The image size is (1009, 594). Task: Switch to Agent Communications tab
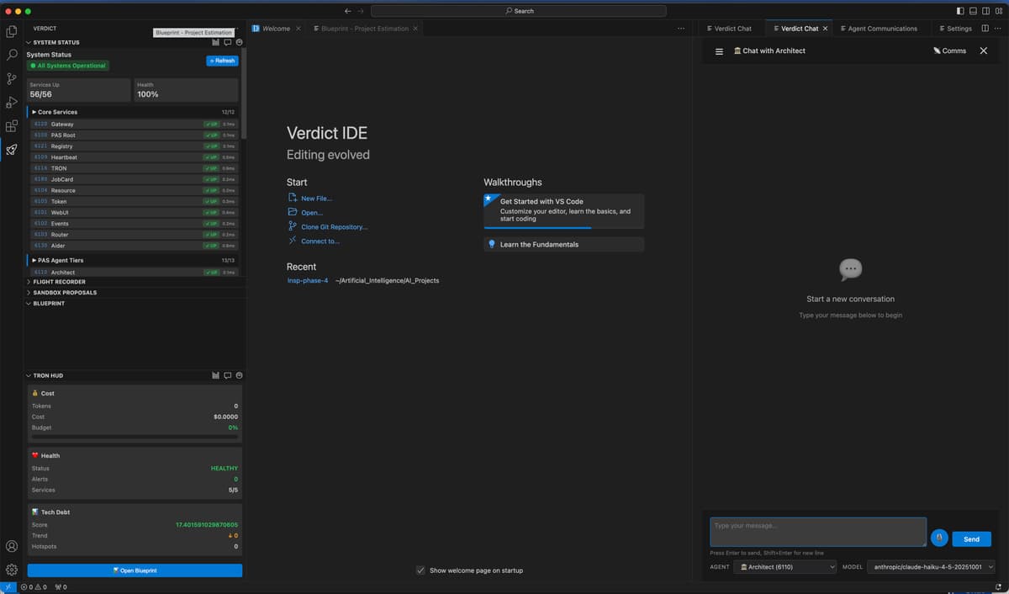pos(881,29)
